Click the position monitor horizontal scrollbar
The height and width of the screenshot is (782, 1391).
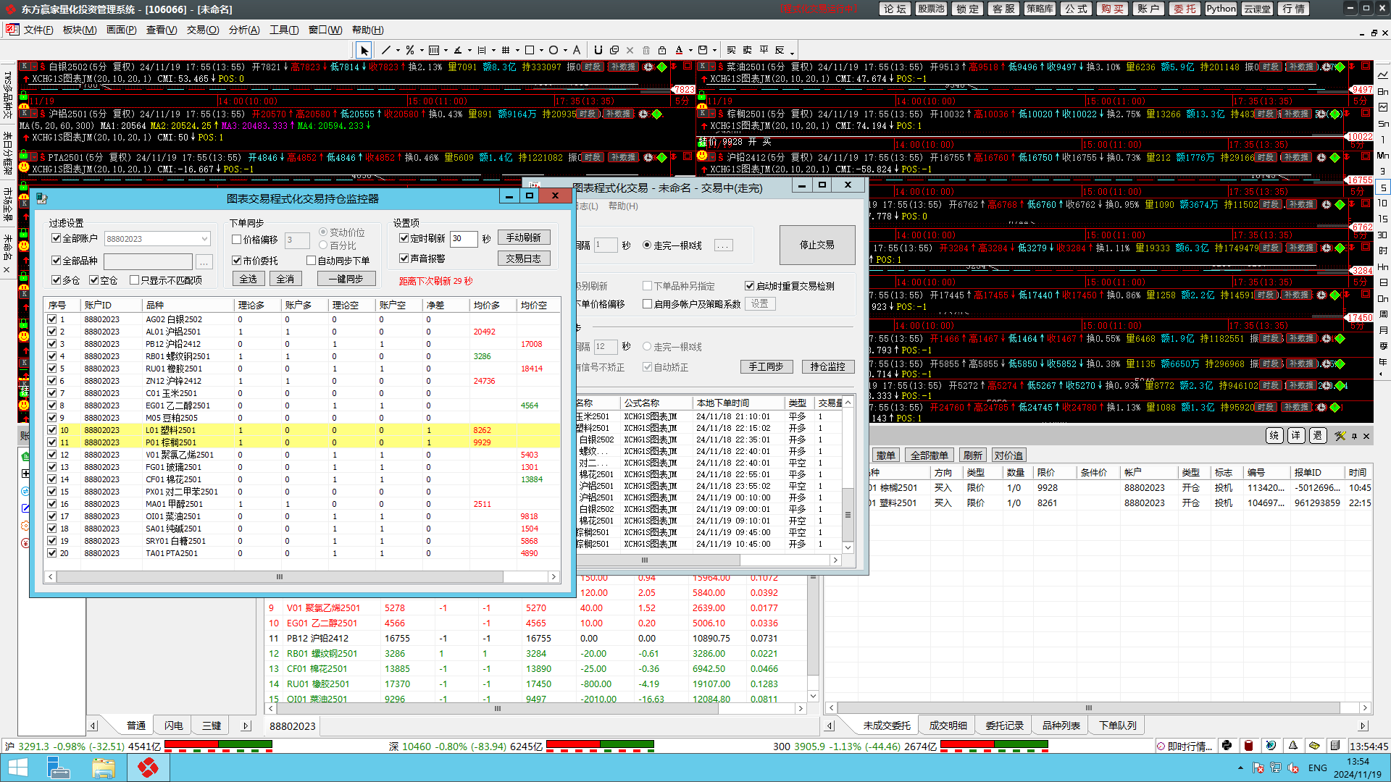[301, 577]
